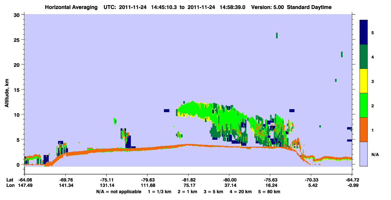The height and width of the screenshot is (200, 391).
Task: Click the colorbar label '4'
Action: (x=373, y=57)
